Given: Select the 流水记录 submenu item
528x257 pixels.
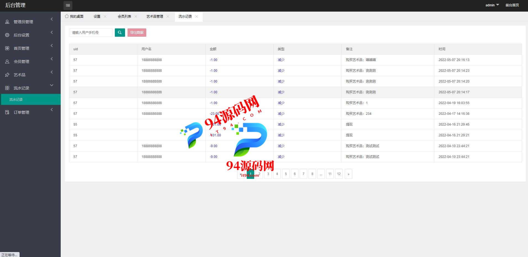Looking at the screenshot, I should pos(31,99).
